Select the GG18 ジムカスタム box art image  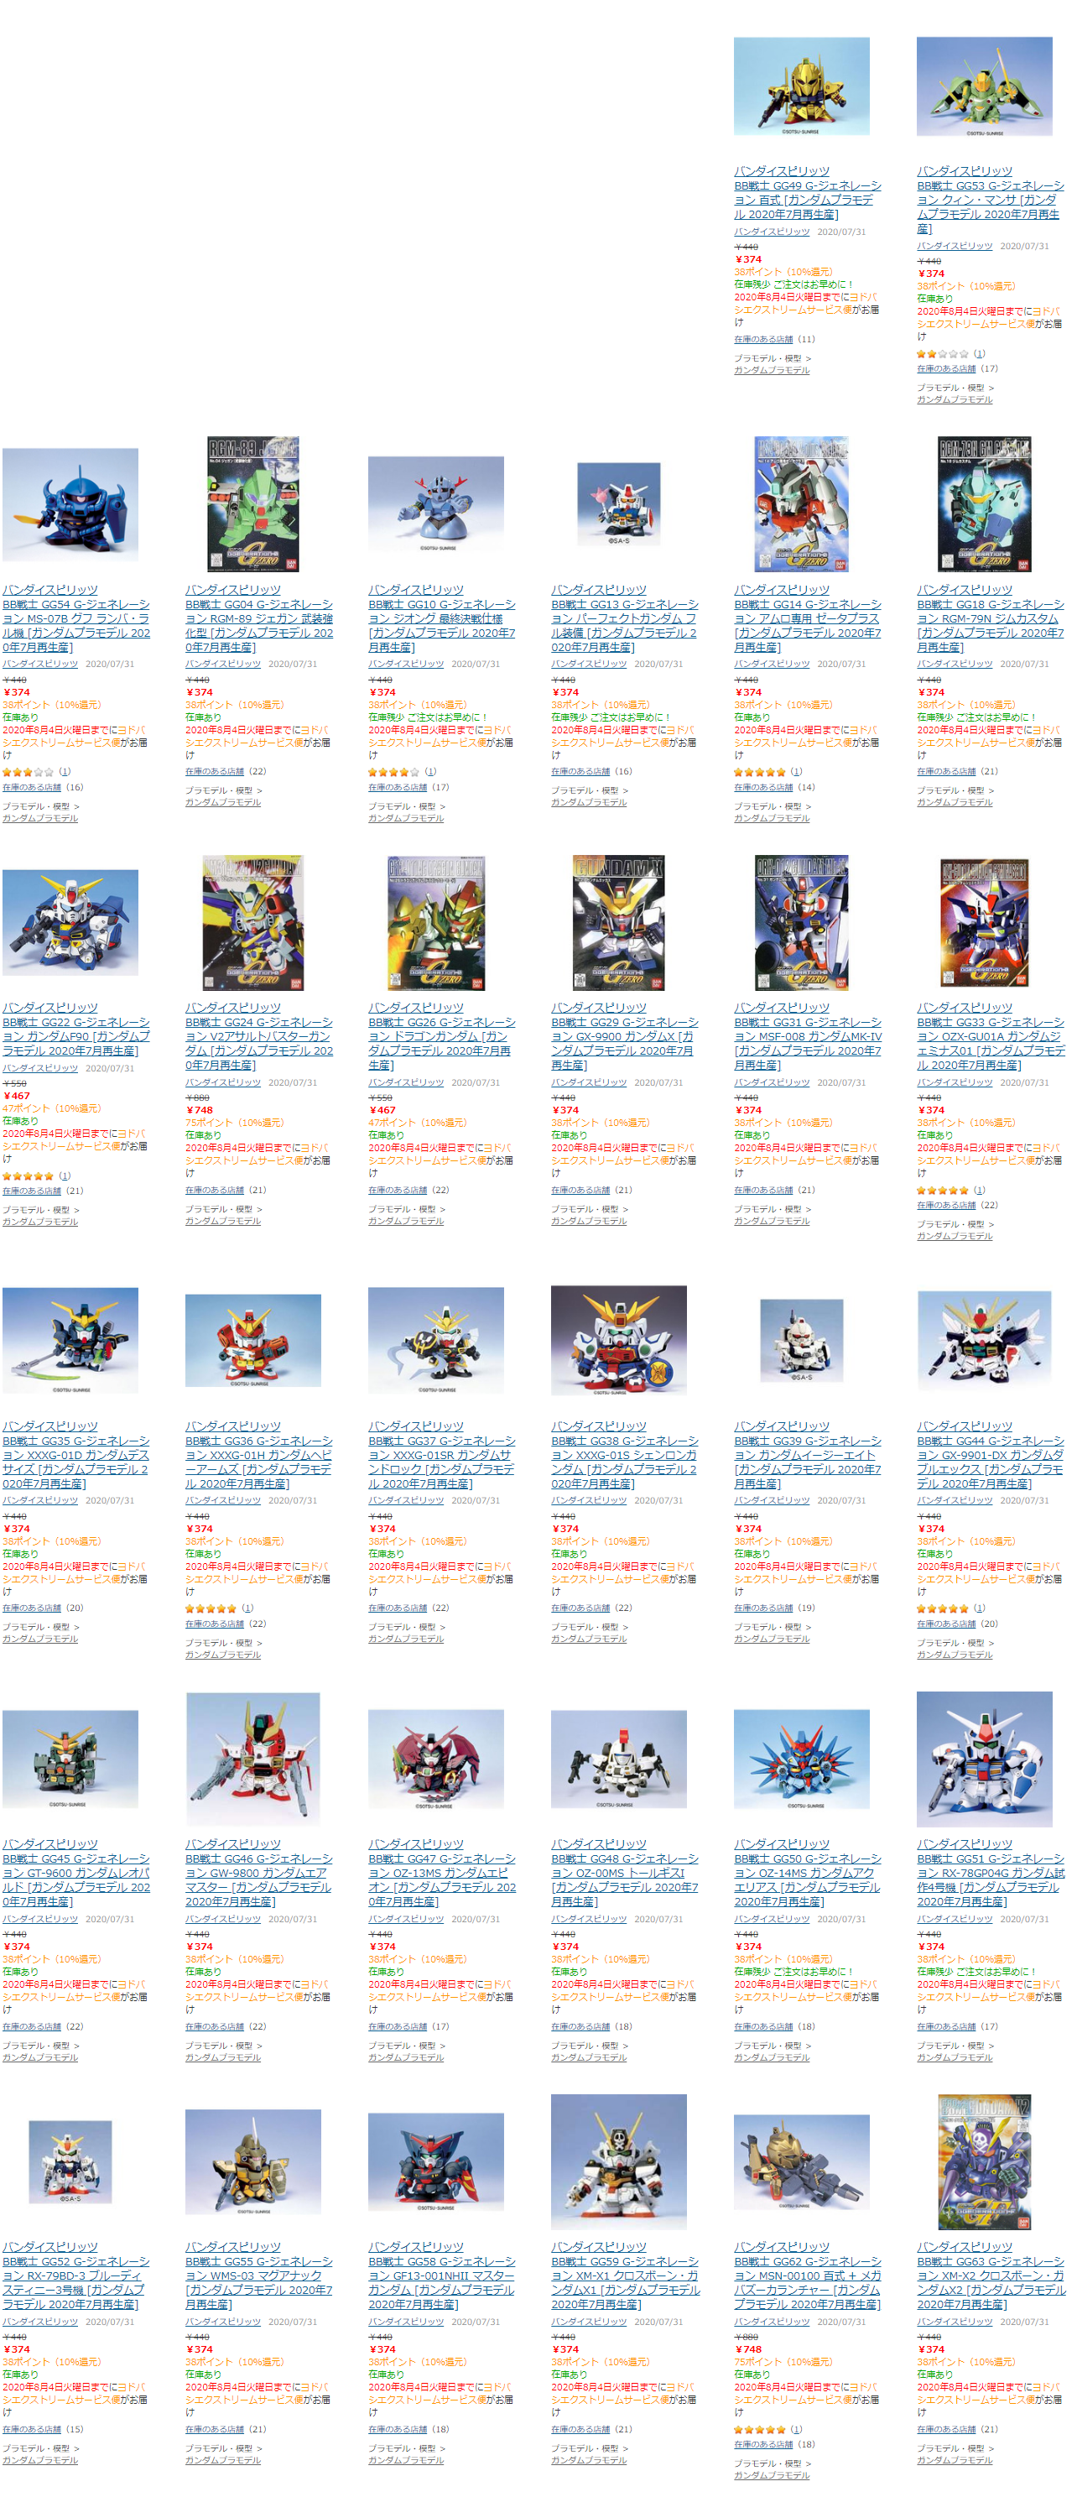click(x=984, y=504)
